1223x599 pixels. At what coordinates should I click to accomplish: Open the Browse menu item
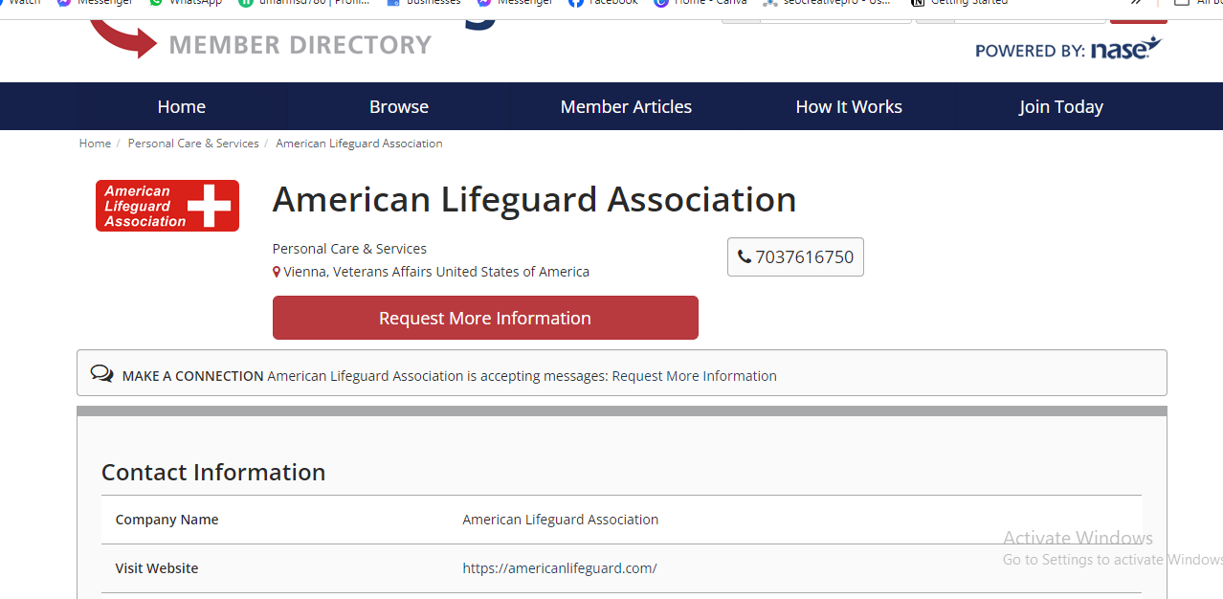399,107
